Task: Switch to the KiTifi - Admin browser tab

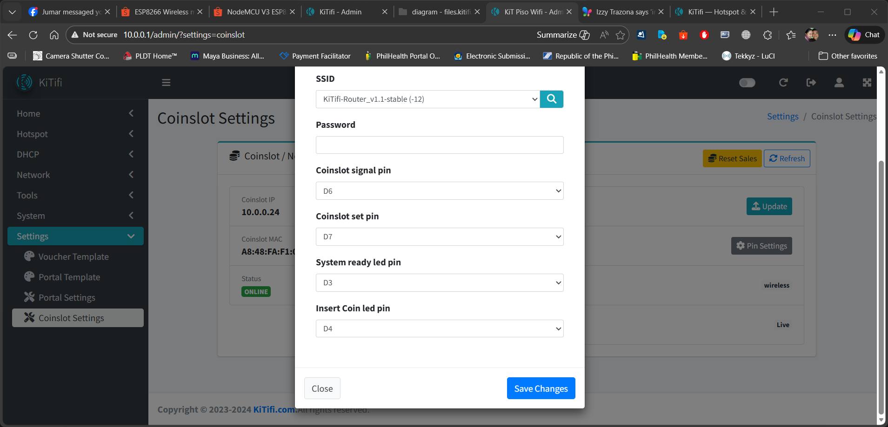Action: pos(347,12)
